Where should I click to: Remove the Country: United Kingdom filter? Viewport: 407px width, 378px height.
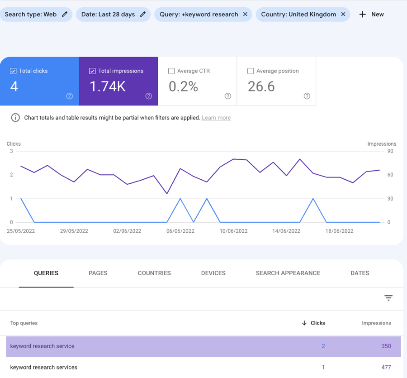point(343,14)
